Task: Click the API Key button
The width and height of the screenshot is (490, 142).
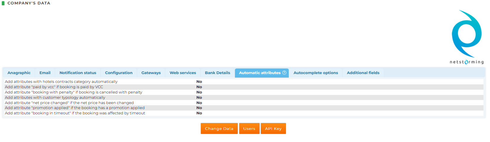Action: (x=273, y=128)
